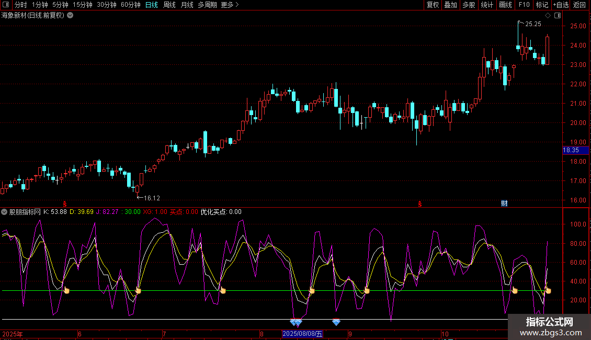This screenshot has height=340, width=591.
Task: Expand the 更多 periods menu
Action: pos(230,5)
